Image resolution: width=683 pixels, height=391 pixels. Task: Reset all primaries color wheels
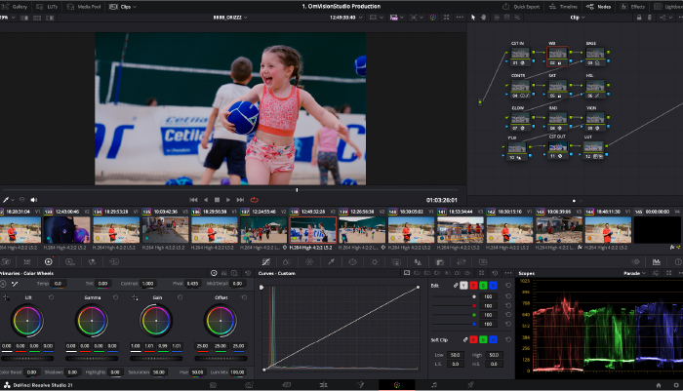248,273
